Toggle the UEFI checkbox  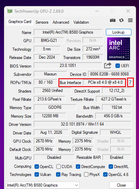(117, 66)
